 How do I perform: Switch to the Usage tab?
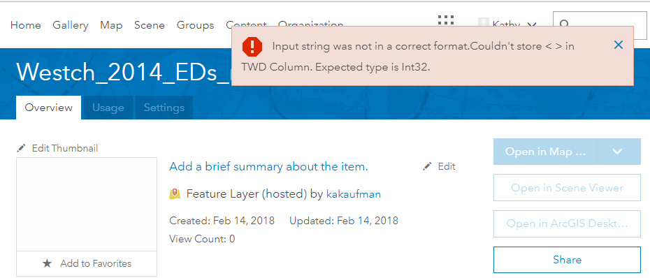click(x=108, y=108)
